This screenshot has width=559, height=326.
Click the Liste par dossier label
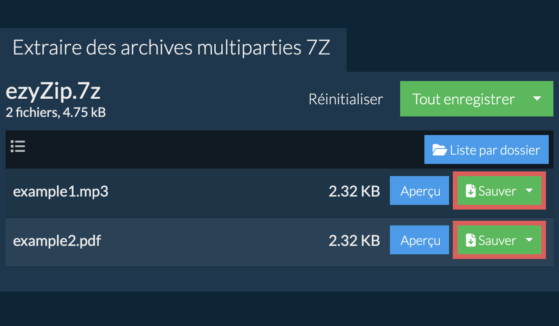point(495,150)
